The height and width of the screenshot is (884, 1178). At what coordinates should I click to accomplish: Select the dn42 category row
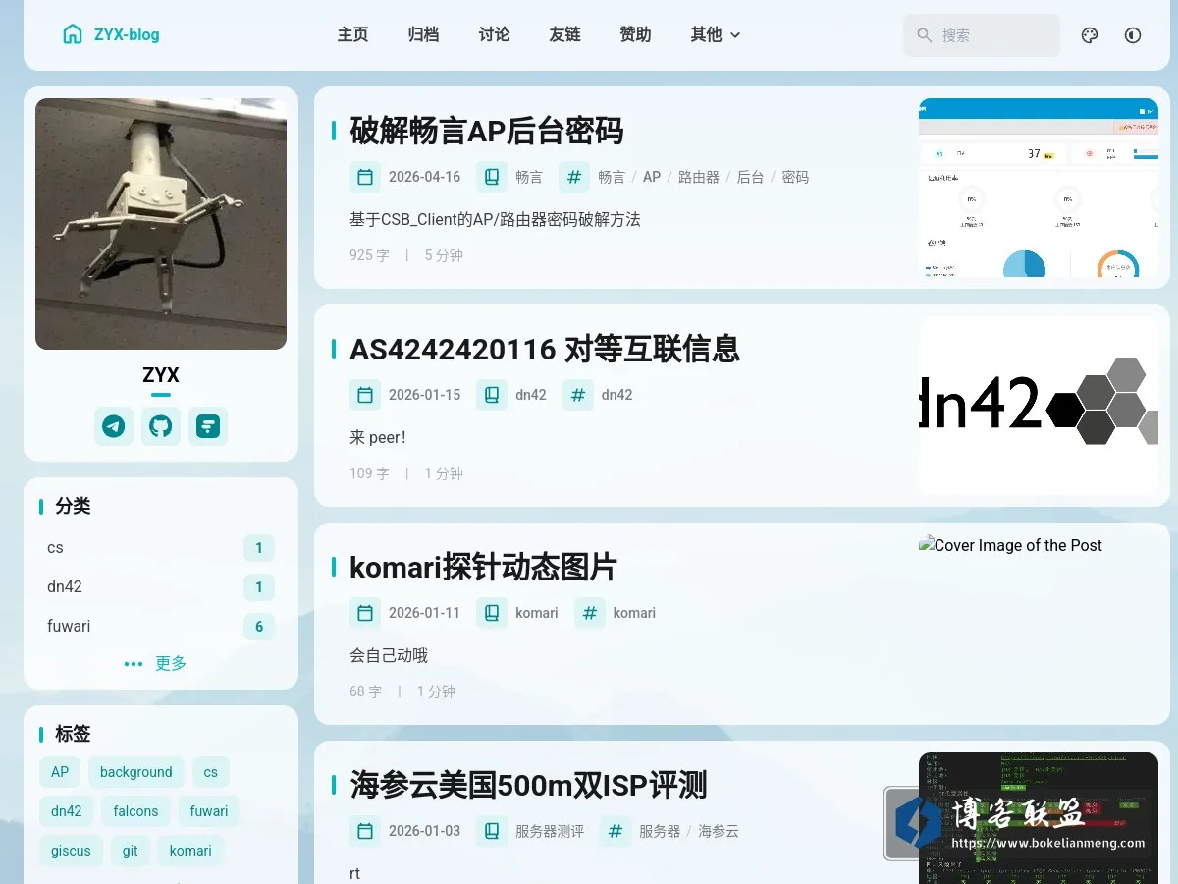pyautogui.click(x=161, y=587)
